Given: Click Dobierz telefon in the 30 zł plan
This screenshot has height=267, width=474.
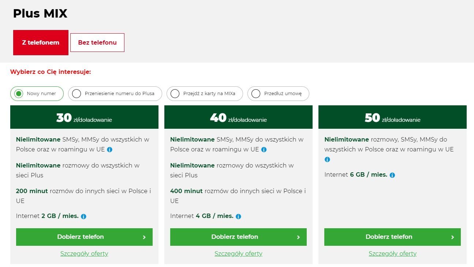Looking at the screenshot, I should coord(84,237).
